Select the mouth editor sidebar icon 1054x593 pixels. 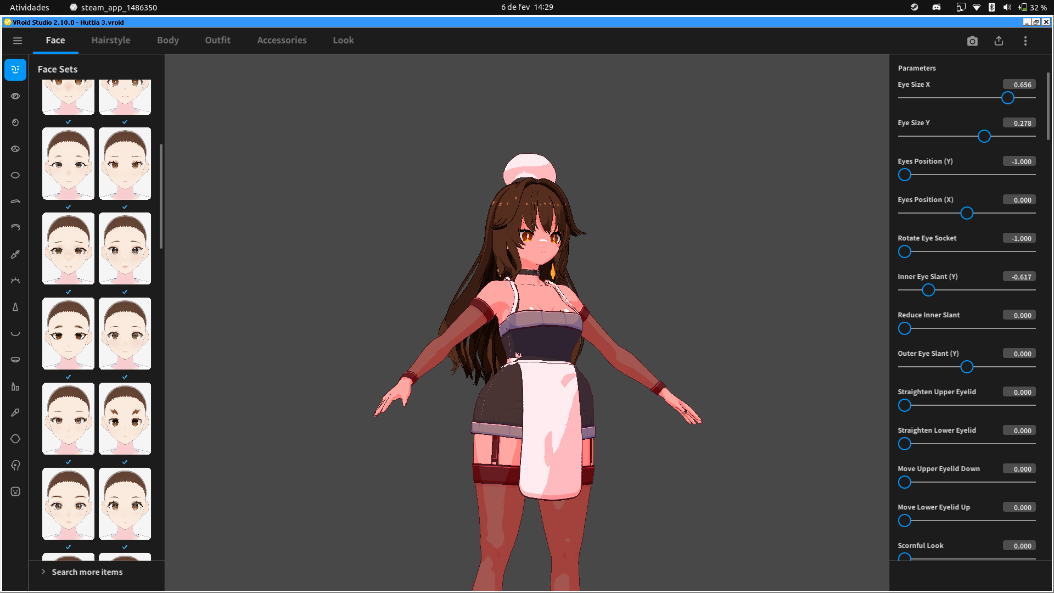pos(15,333)
